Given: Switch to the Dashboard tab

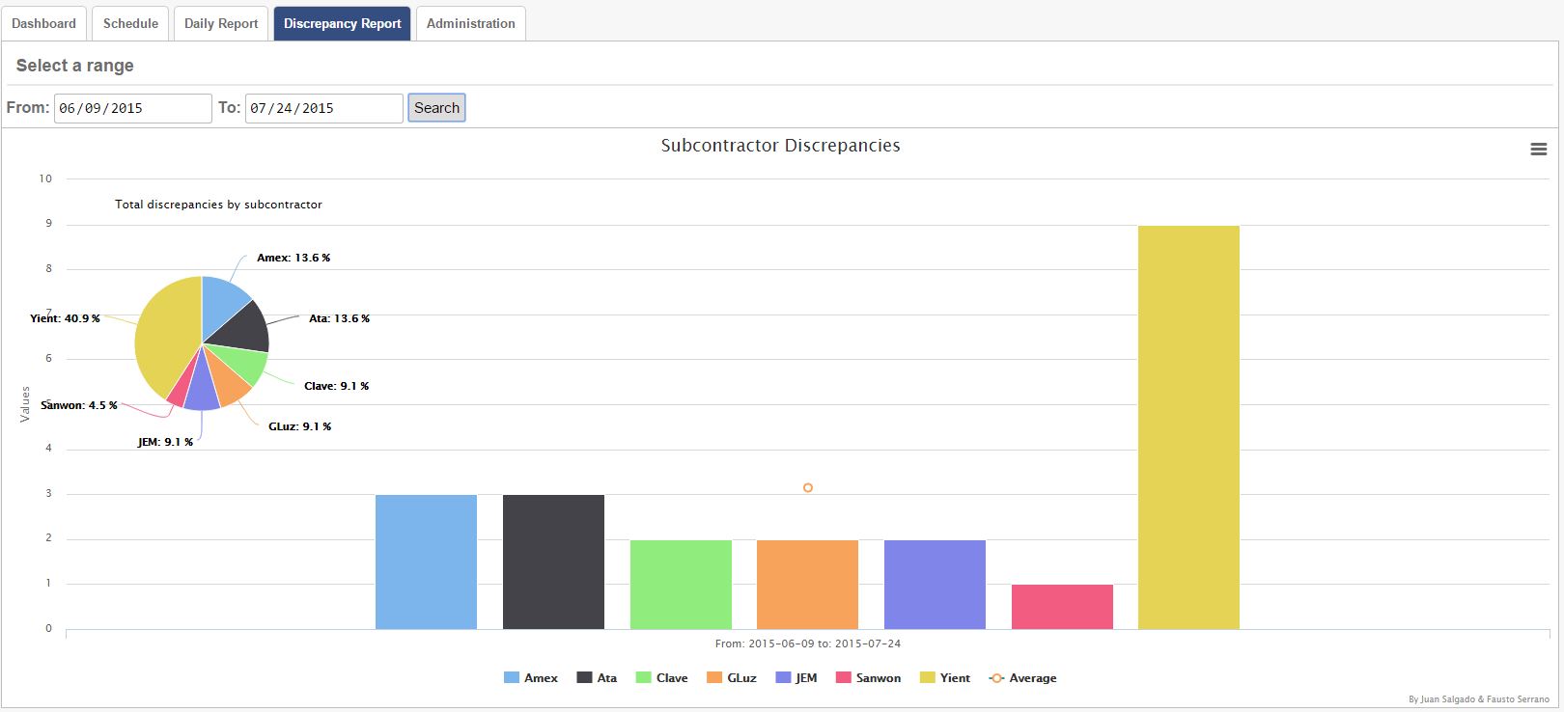Looking at the screenshot, I should pos(43,23).
